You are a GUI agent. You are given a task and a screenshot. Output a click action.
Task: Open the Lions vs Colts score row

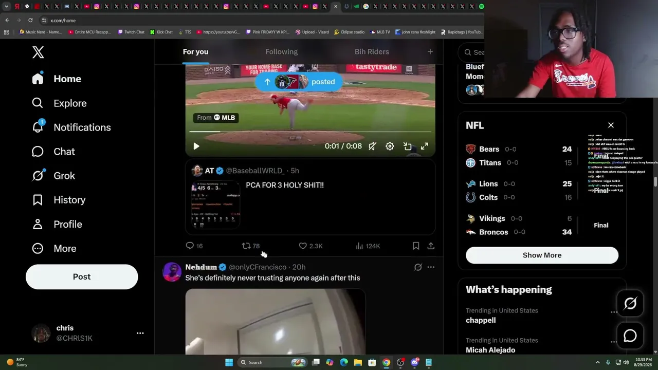pyautogui.click(x=542, y=190)
